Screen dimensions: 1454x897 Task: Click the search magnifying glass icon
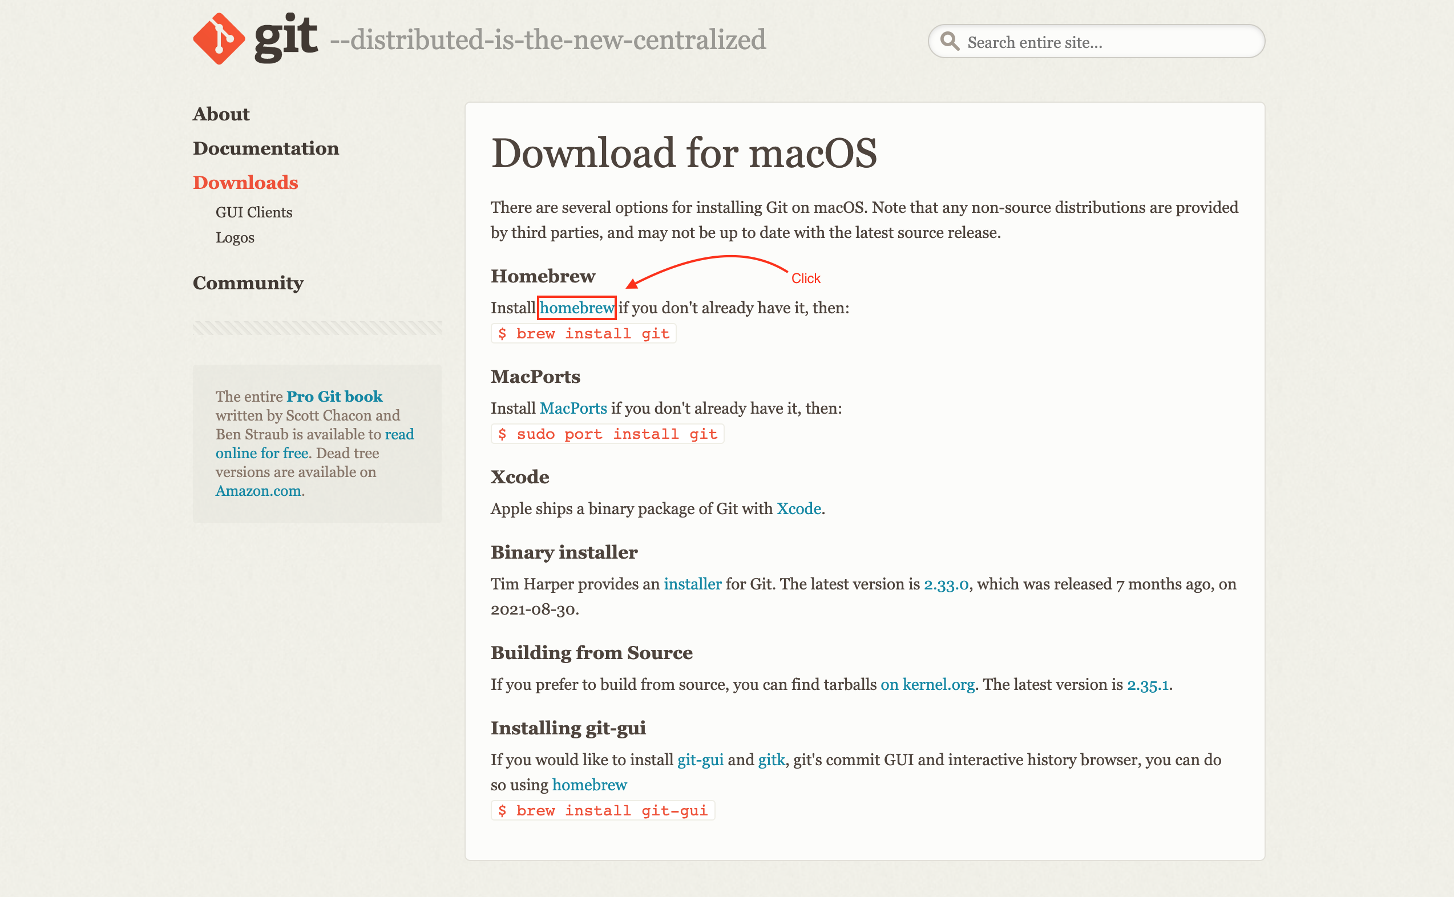(x=949, y=42)
